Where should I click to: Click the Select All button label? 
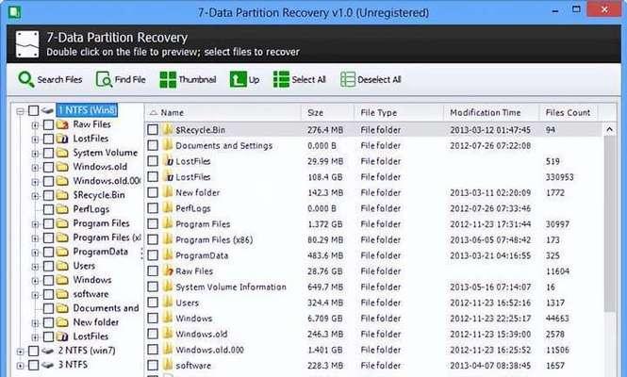coord(308,79)
